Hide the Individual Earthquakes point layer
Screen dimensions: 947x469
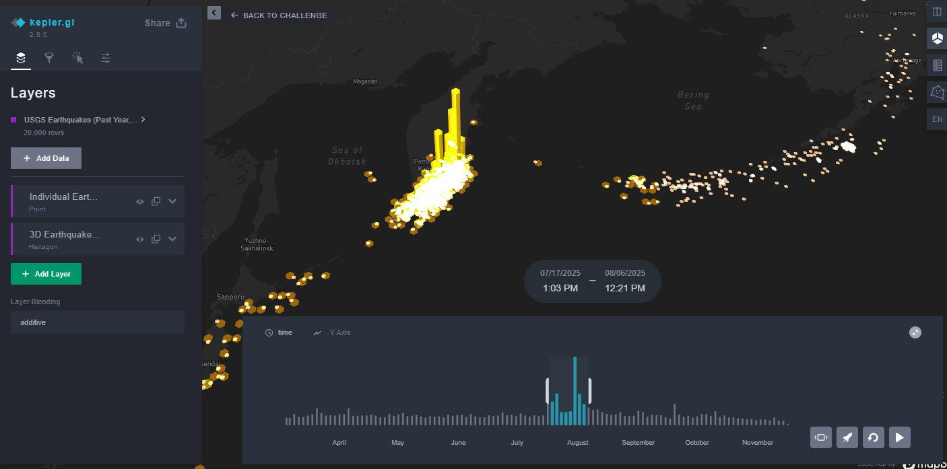coord(140,201)
